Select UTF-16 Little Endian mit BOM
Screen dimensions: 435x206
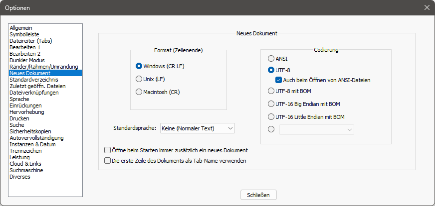(x=271, y=117)
